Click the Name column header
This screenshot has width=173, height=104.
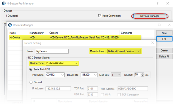click(18, 33)
